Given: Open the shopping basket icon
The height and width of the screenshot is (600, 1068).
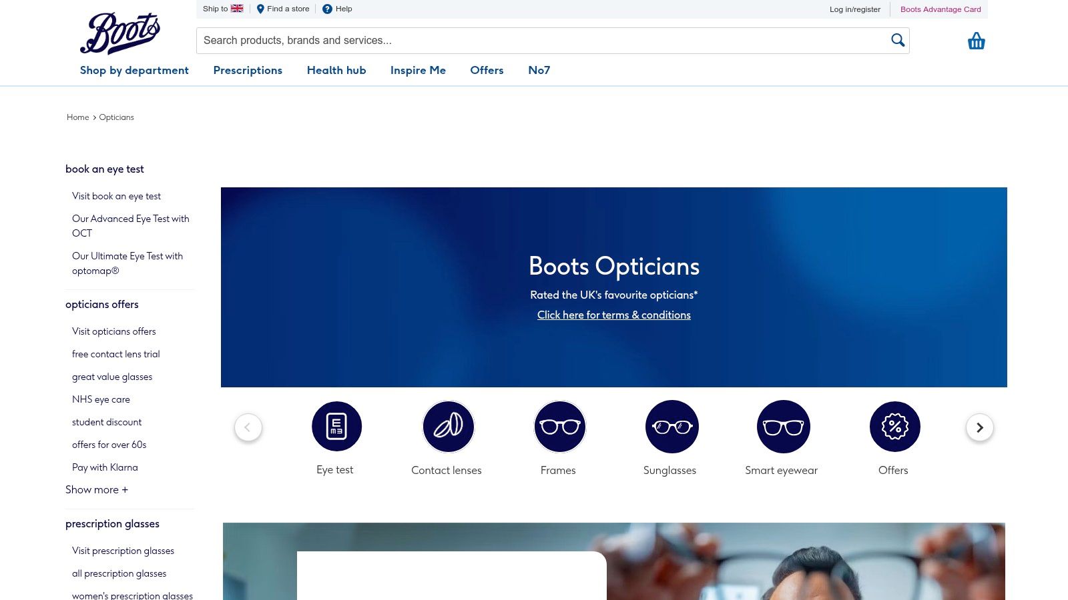Looking at the screenshot, I should [976, 41].
